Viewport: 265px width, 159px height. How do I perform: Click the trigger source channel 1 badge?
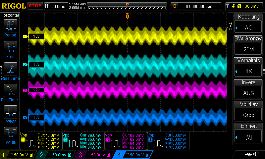(239, 6)
